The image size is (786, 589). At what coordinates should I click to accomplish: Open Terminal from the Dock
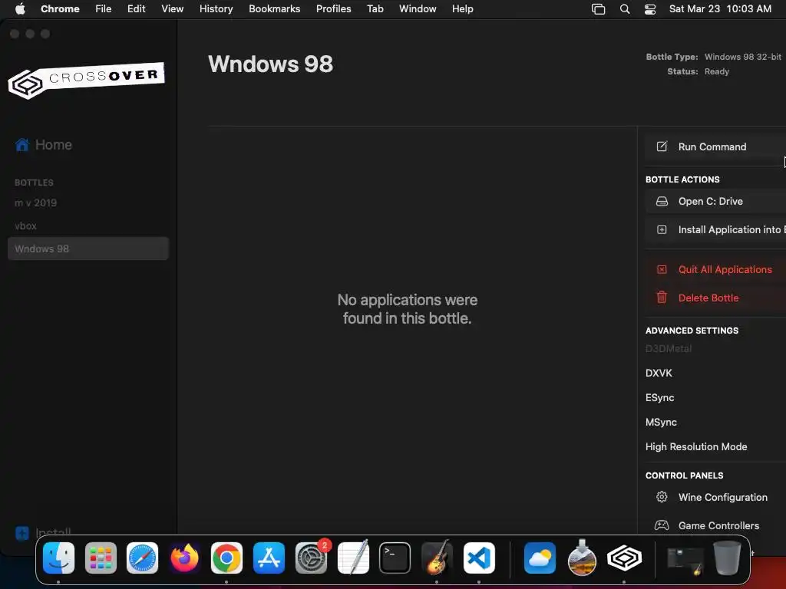pyautogui.click(x=395, y=558)
